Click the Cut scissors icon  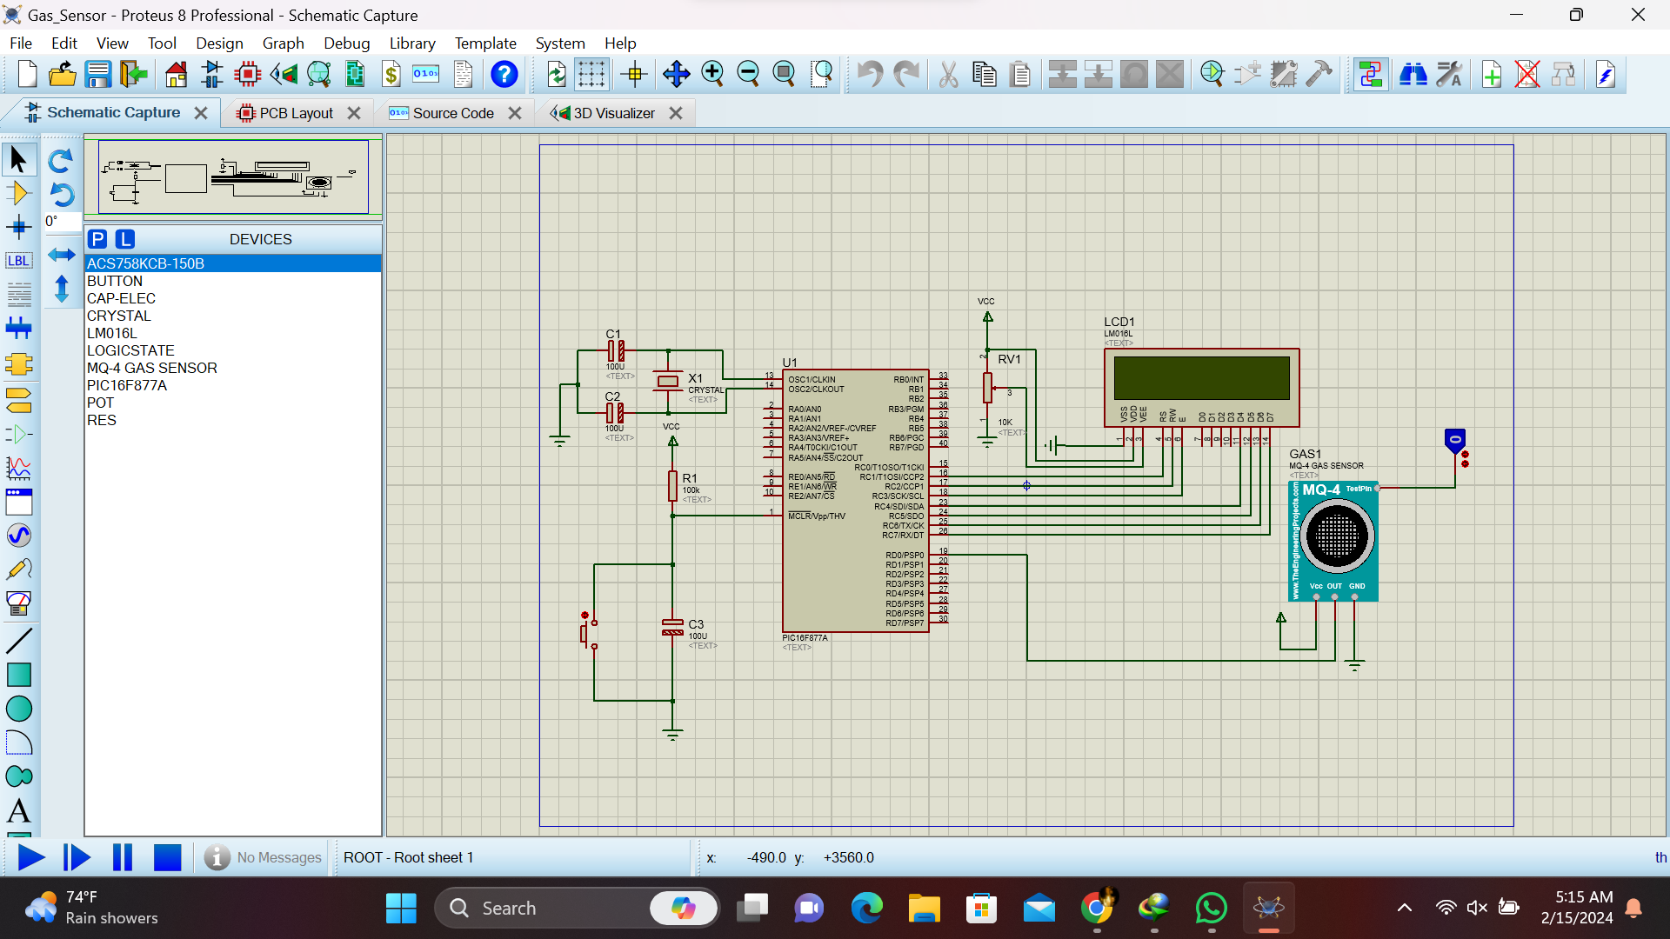pyautogui.click(x=949, y=75)
